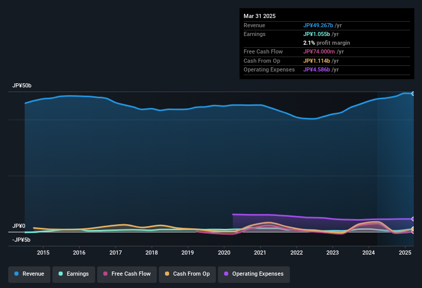This screenshot has height=288, width=422.
Task: Click the revenue line endpoint marker
Action: 413,94
